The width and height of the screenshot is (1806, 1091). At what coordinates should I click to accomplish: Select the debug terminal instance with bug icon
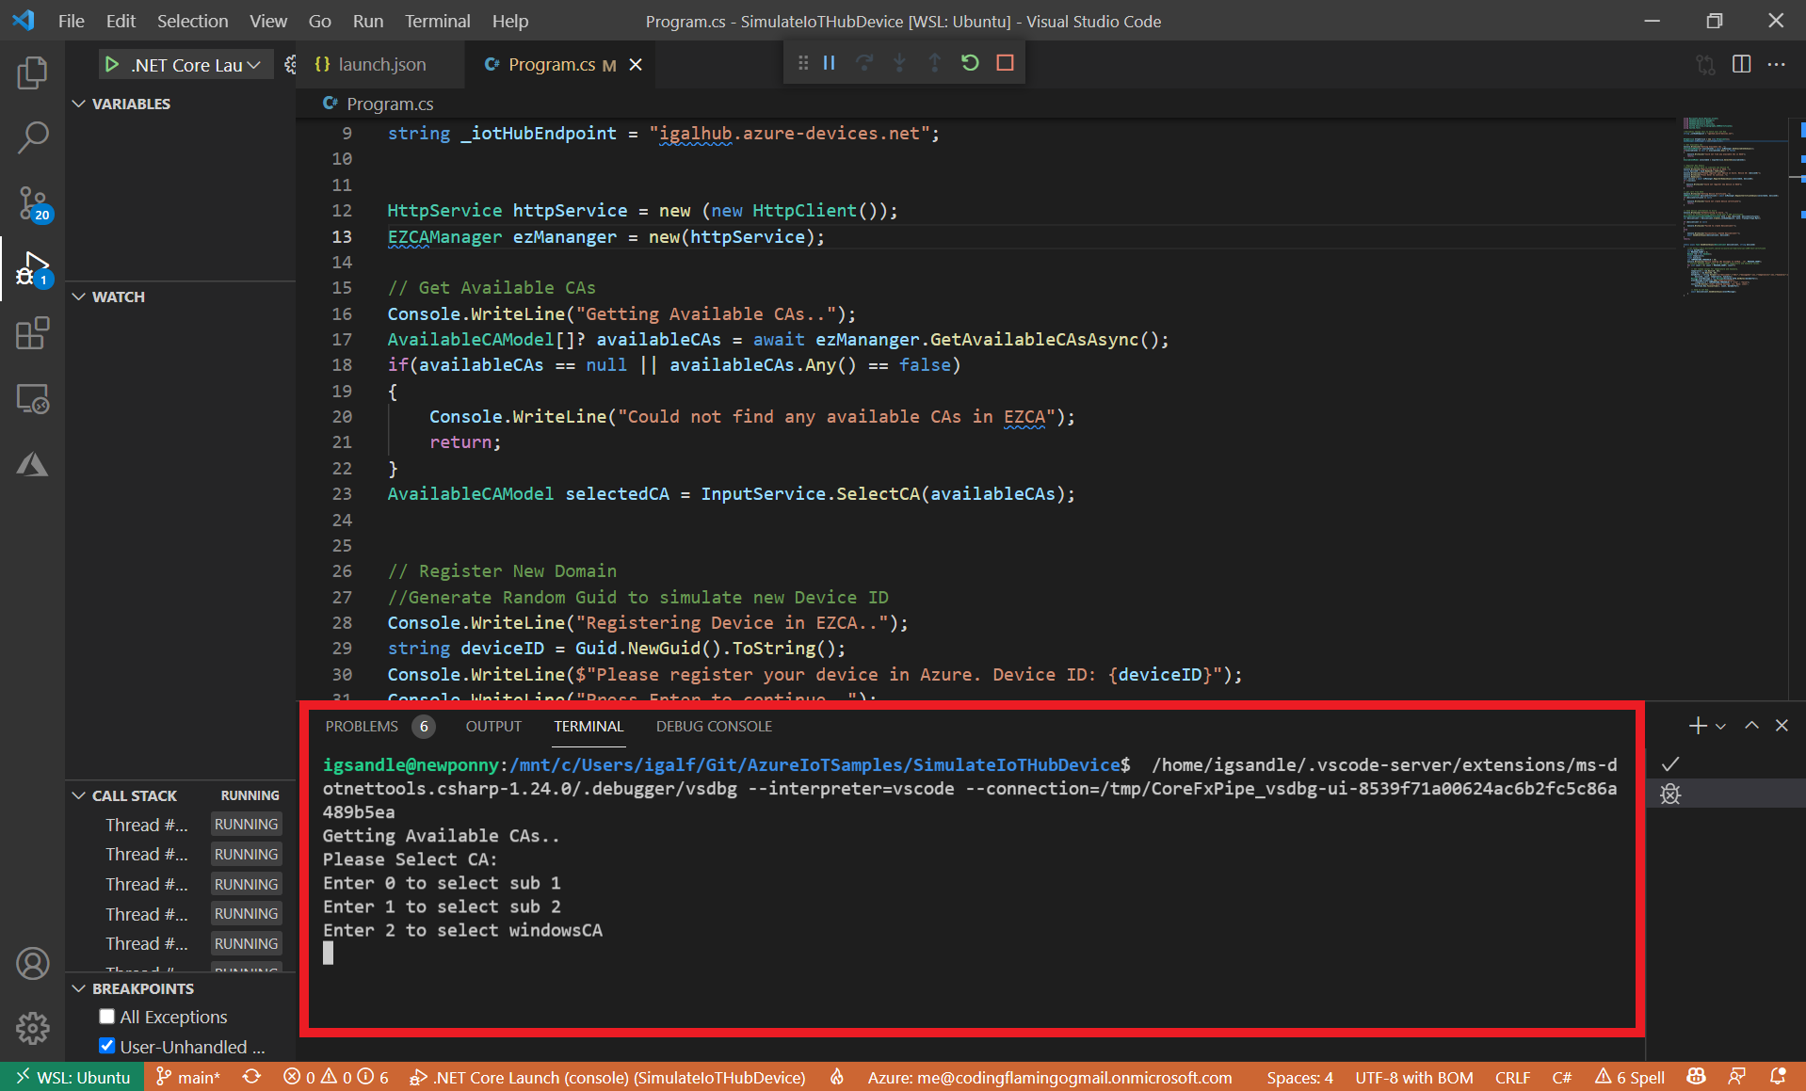(x=1670, y=794)
